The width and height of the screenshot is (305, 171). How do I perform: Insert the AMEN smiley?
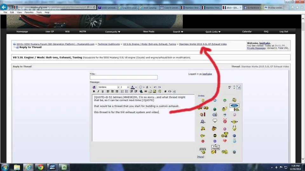pos(202,151)
